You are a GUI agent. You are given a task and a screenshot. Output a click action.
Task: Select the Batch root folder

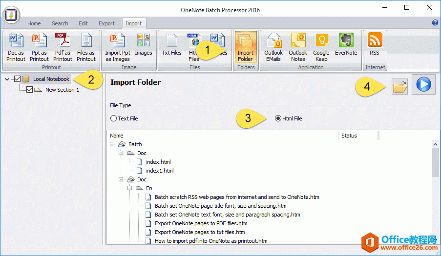tap(135, 144)
